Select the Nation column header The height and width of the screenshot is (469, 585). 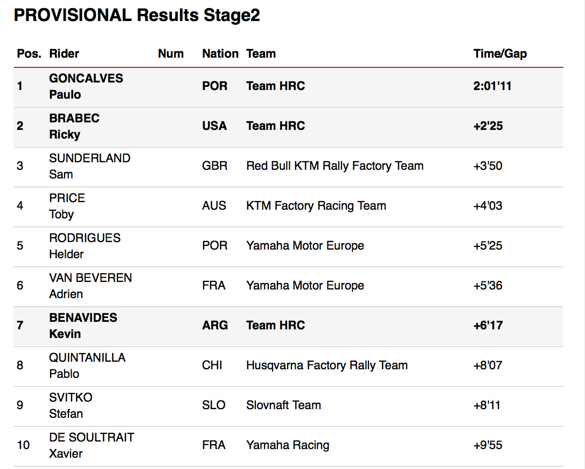[x=220, y=54]
